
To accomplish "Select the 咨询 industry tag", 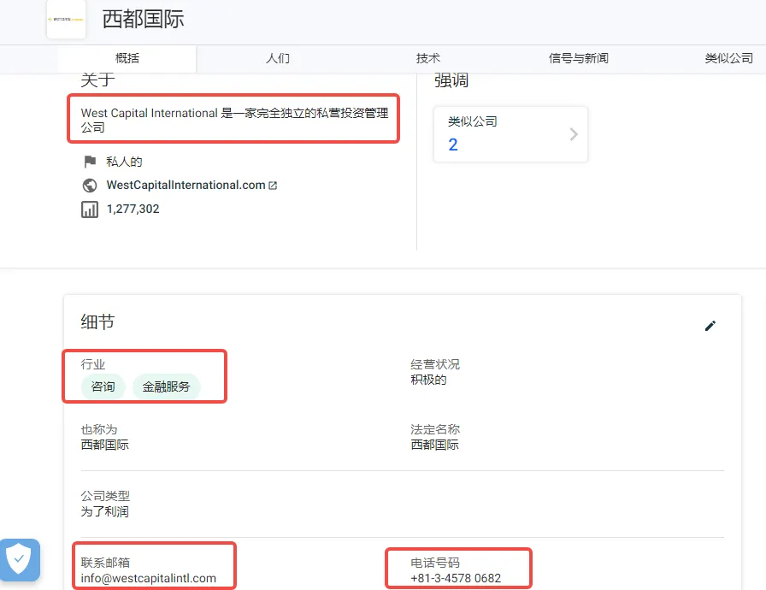I will (x=103, y=386).
